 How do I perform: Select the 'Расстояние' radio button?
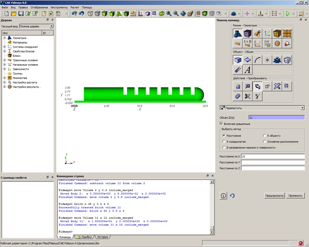point(224,136)
